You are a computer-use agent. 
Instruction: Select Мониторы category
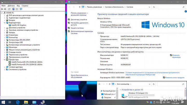click(13, 47)
